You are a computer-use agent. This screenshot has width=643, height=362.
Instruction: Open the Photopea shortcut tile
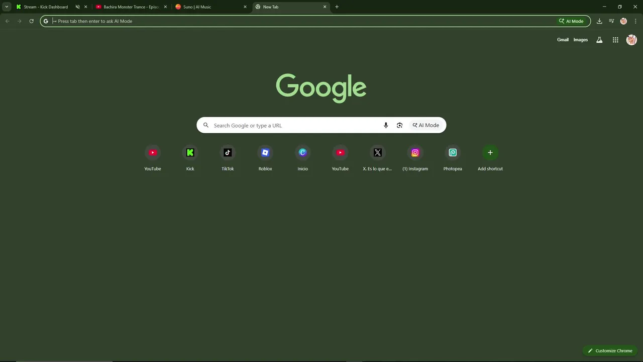(x=453, y=158)
